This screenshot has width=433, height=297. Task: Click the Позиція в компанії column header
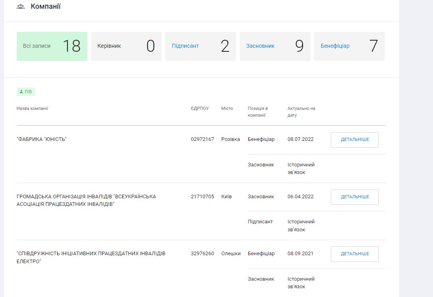coord(258,112)
